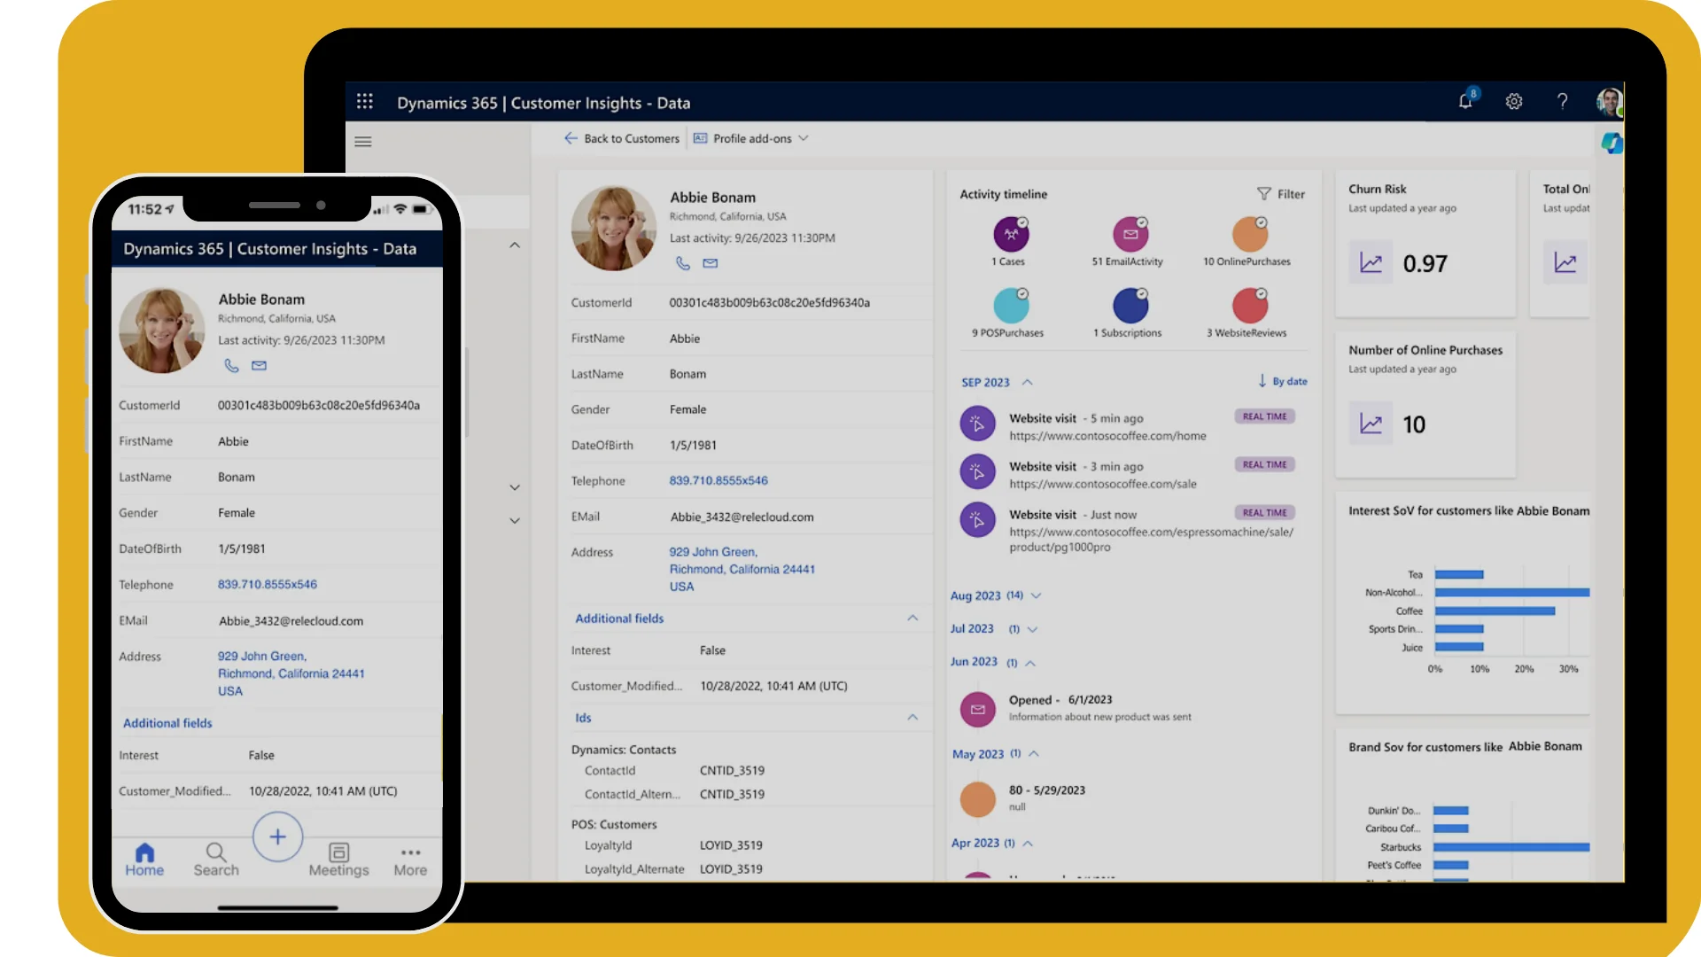
Task: Click Total Online chart icon
Action: [1565, 263]
